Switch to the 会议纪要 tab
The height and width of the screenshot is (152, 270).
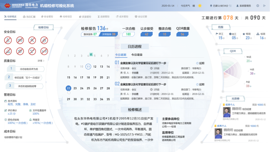pyautogui.click(x=141, y=16)
